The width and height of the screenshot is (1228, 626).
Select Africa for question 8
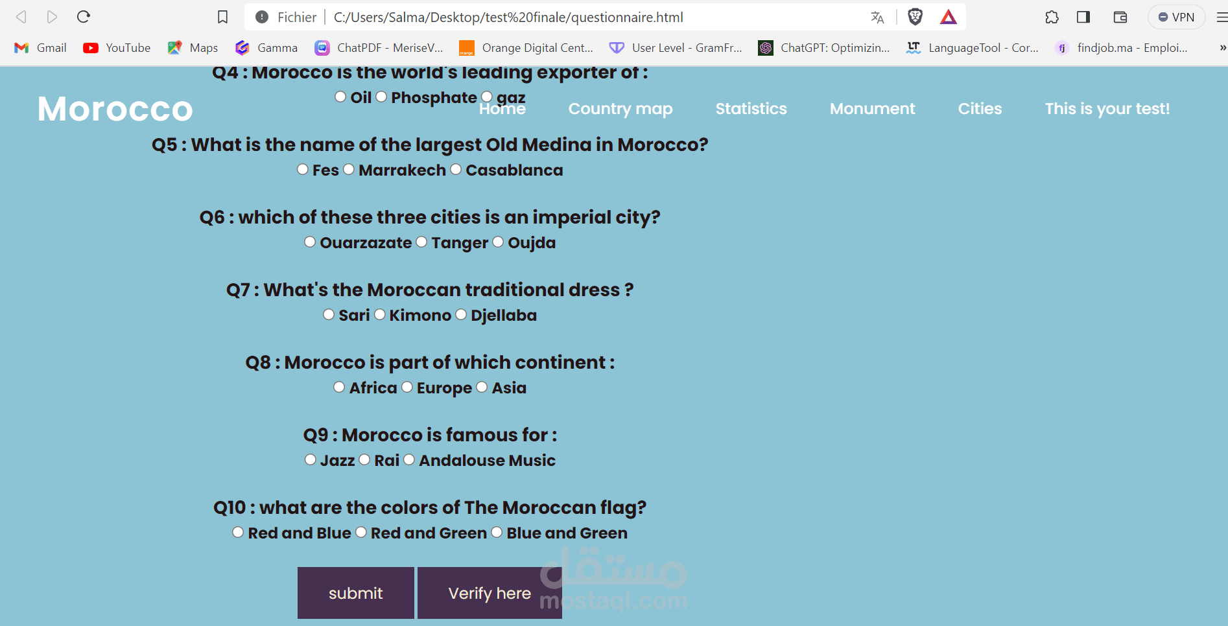pyautogui.click(x=339, y=387)
